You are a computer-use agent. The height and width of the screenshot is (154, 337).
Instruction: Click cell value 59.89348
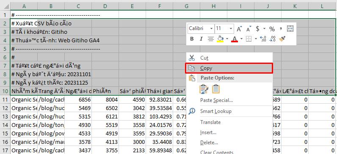(159, 150)
